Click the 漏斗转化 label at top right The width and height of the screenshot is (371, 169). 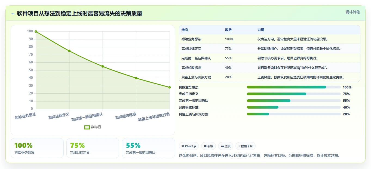(x=353, y=12)
